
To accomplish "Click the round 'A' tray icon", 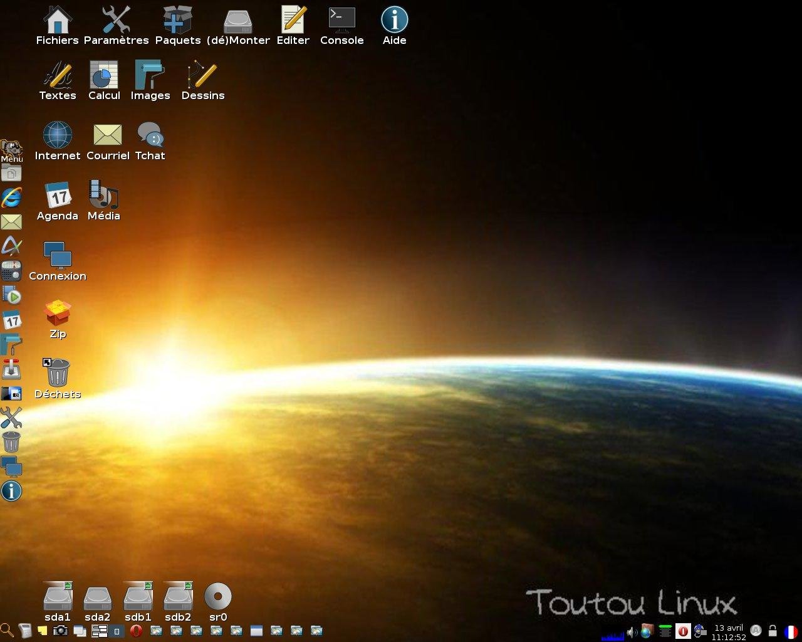I will coord(756,631).
